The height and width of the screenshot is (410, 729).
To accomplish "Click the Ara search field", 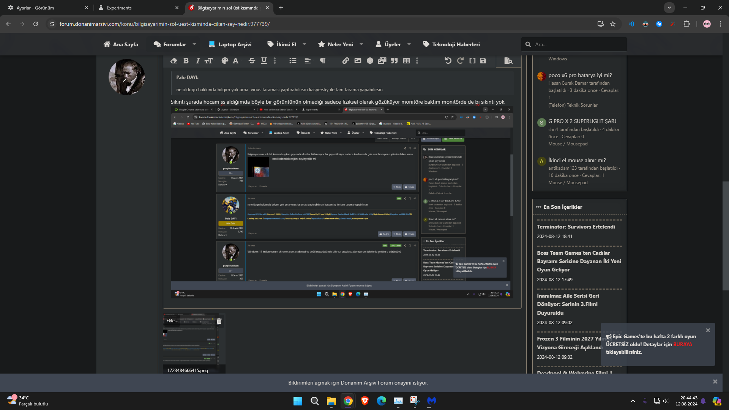I will tap(577, 44).
